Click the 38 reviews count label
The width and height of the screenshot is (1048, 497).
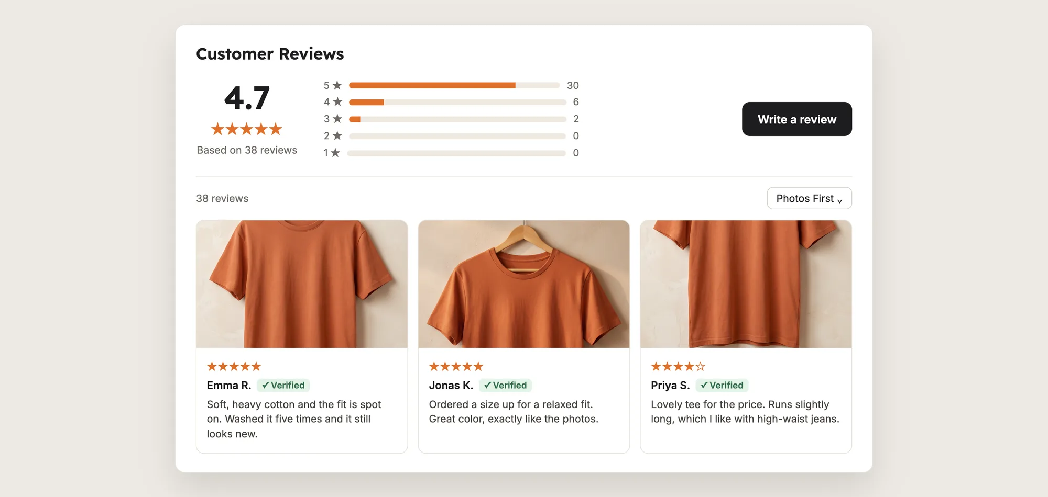click(x=222, y=199)
